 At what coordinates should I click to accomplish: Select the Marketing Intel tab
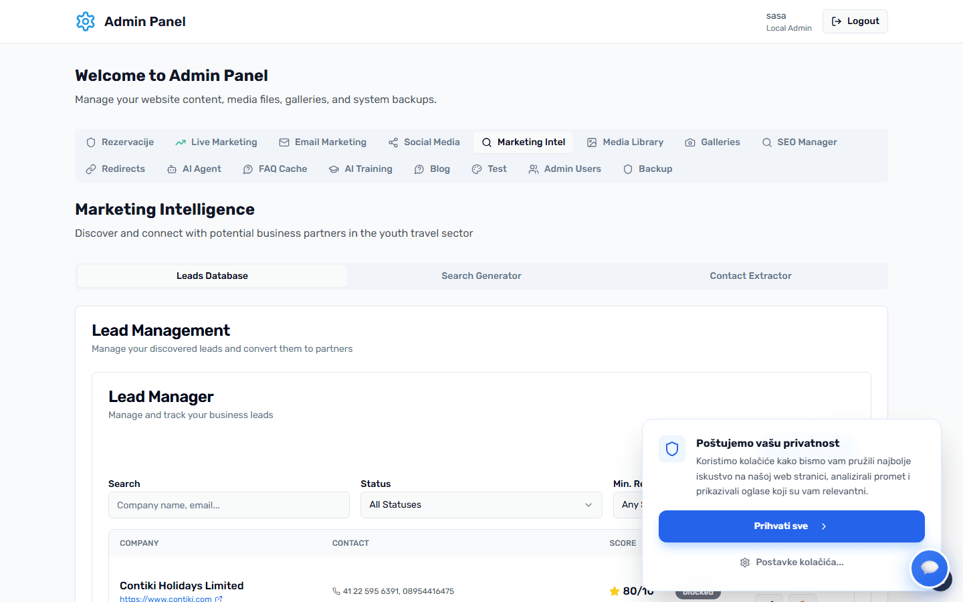click(x=524, y=142)
